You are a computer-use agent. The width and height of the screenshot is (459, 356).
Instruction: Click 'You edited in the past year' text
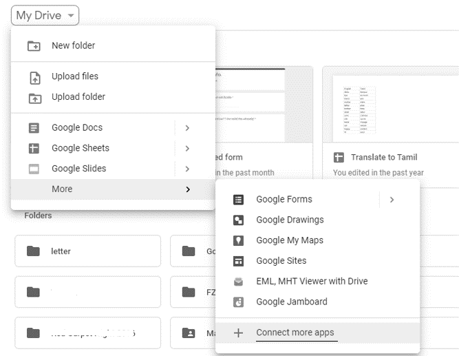pos(378,173)
